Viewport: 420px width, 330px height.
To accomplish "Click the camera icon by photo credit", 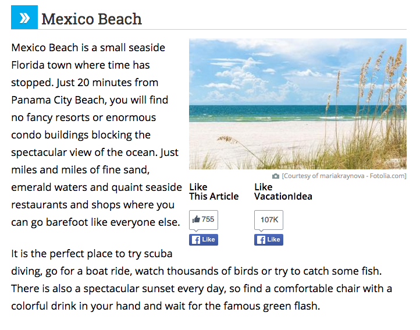I will click(x=276, y=176).
